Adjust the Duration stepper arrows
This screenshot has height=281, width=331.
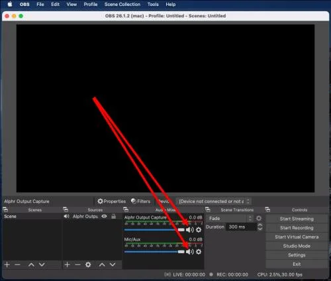(260, 227)
